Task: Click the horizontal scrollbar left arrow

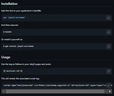Action: (x=3, y=91)
